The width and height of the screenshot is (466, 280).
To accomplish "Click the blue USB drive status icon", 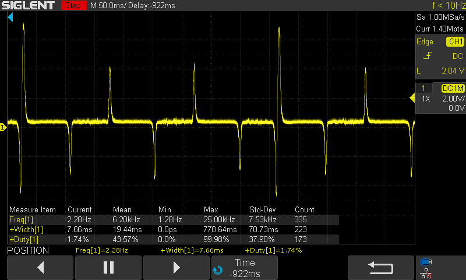I will (x=426, y=262).
